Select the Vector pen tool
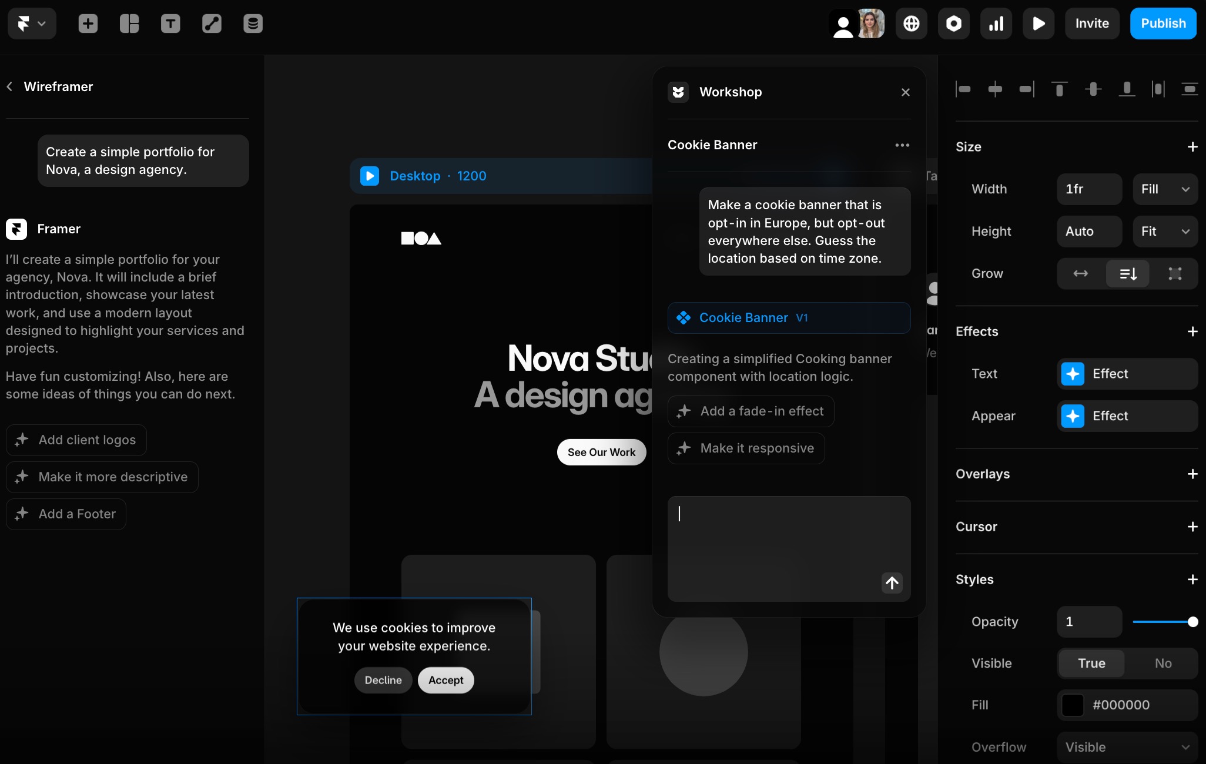This screenshot has width=1206, height=764. pos(212,24)
